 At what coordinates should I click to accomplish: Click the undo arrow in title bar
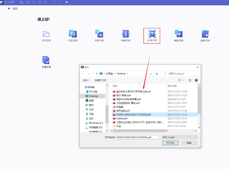click(55, 2)
